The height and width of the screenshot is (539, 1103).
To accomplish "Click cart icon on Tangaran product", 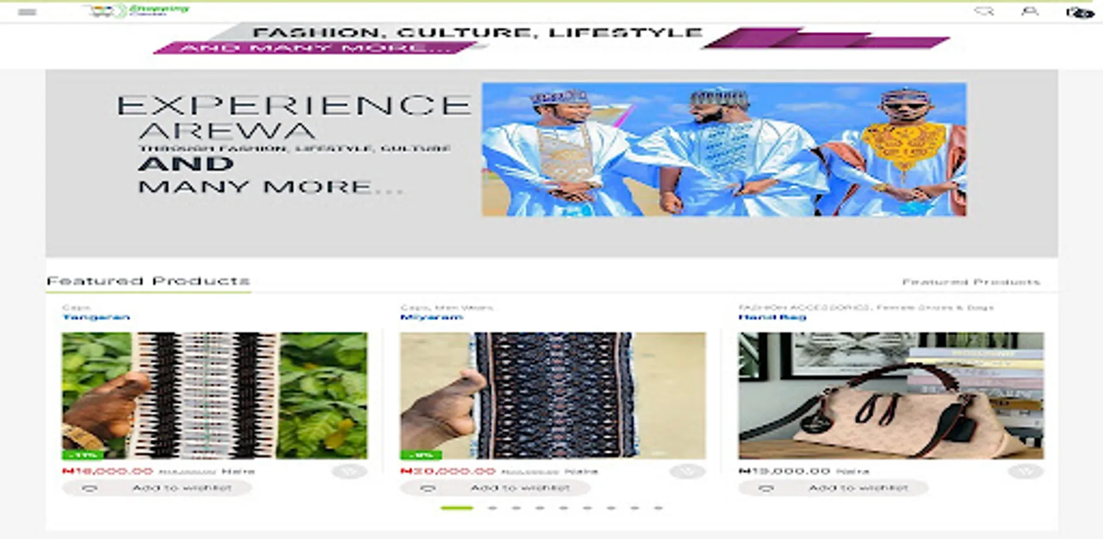I will (x=349, y=472).
